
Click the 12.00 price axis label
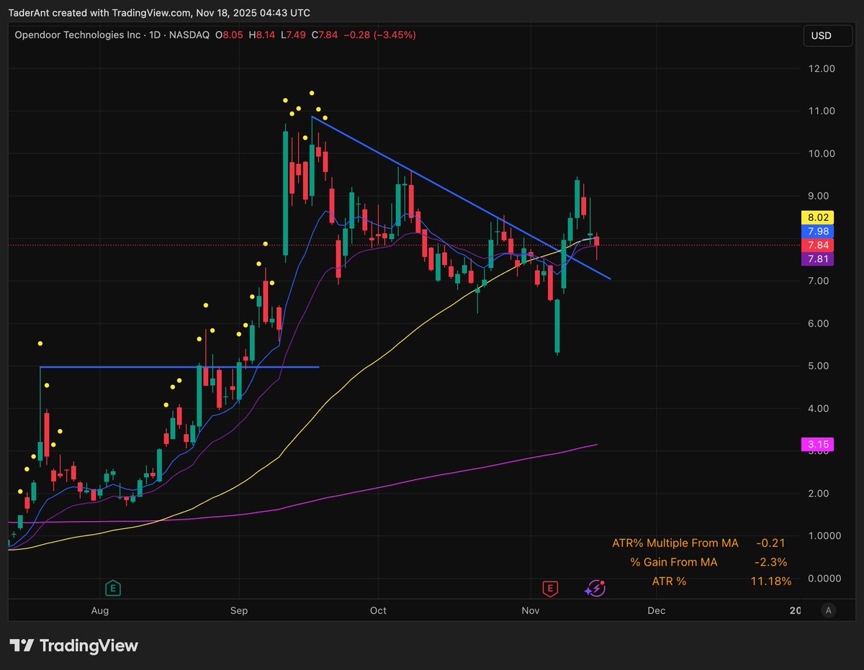822,68
